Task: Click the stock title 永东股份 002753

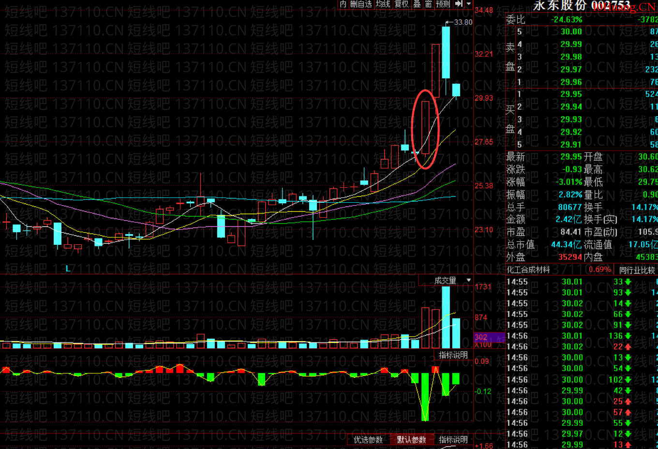Action: pyautogui.click(x=582, y=5)
